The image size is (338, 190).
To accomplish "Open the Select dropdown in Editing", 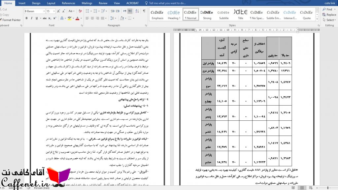I will click(x=329, y=20).
